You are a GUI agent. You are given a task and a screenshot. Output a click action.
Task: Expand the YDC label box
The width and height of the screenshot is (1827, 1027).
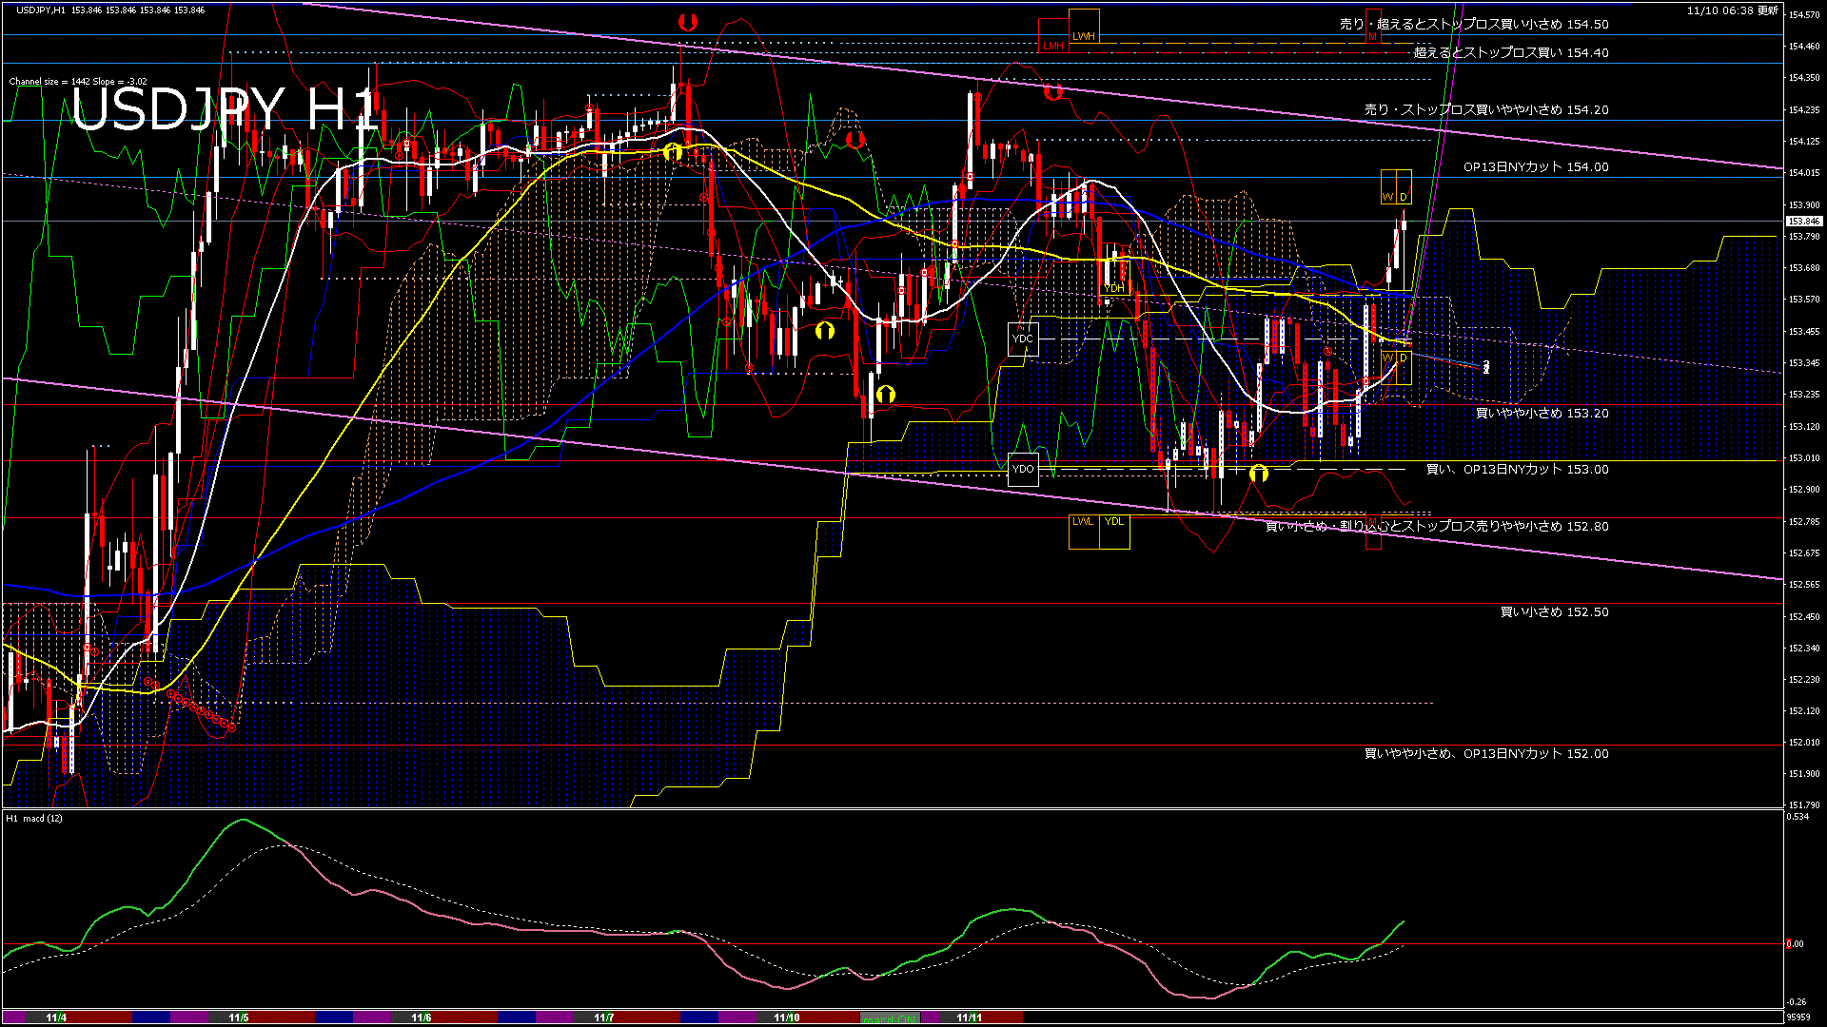(1023, 340)
